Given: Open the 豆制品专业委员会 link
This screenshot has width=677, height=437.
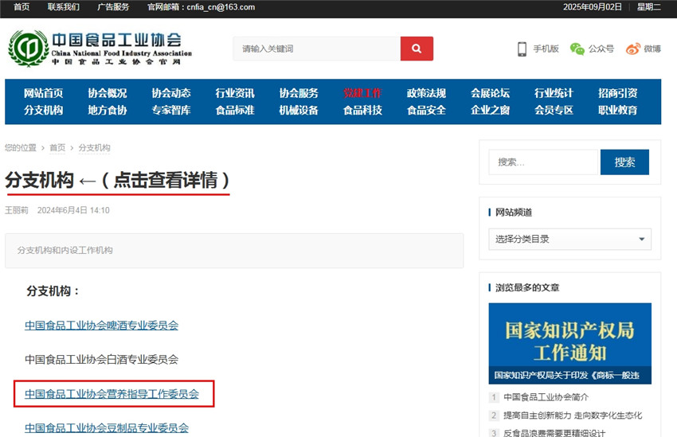Looking at the screenshot, I should (107, 428).
